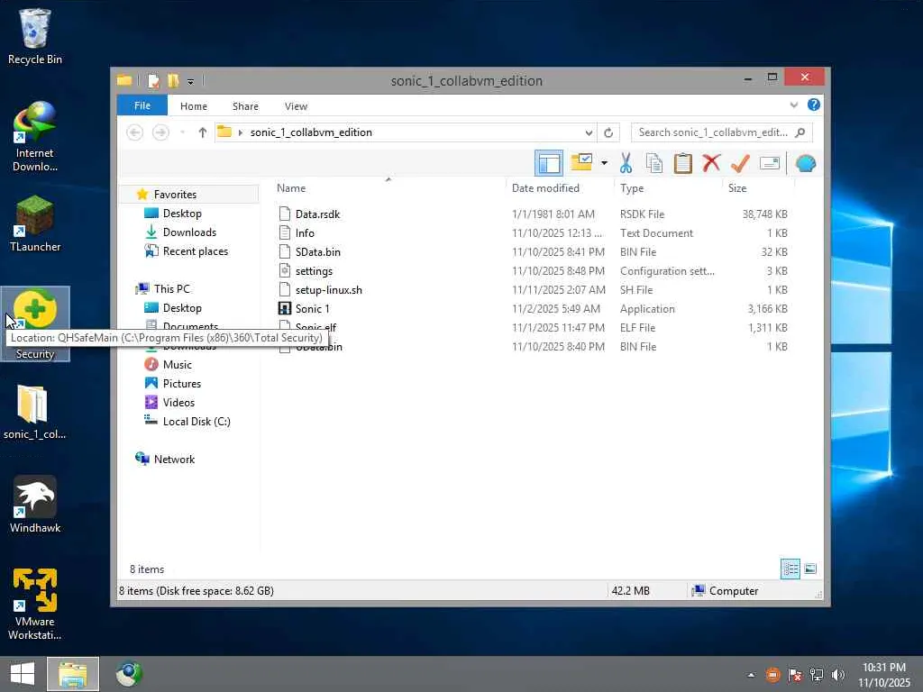The height and width of the screenshot is (692, 923).
Task: Click the volume speaker tray icon
Action: tap(839, 675)
